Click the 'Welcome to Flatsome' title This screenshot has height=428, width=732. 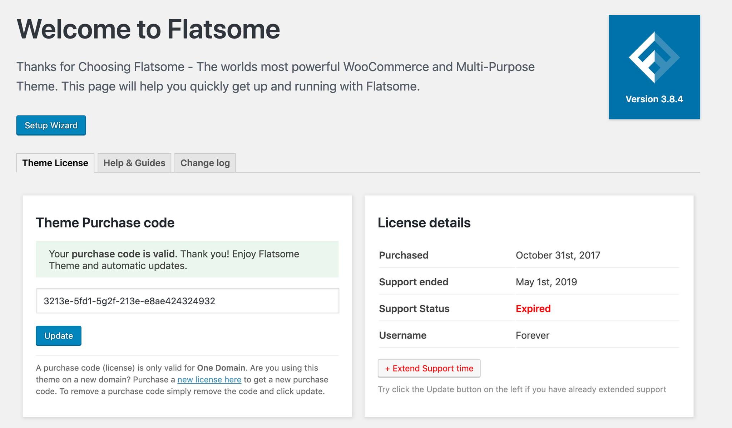pos(148,29)
